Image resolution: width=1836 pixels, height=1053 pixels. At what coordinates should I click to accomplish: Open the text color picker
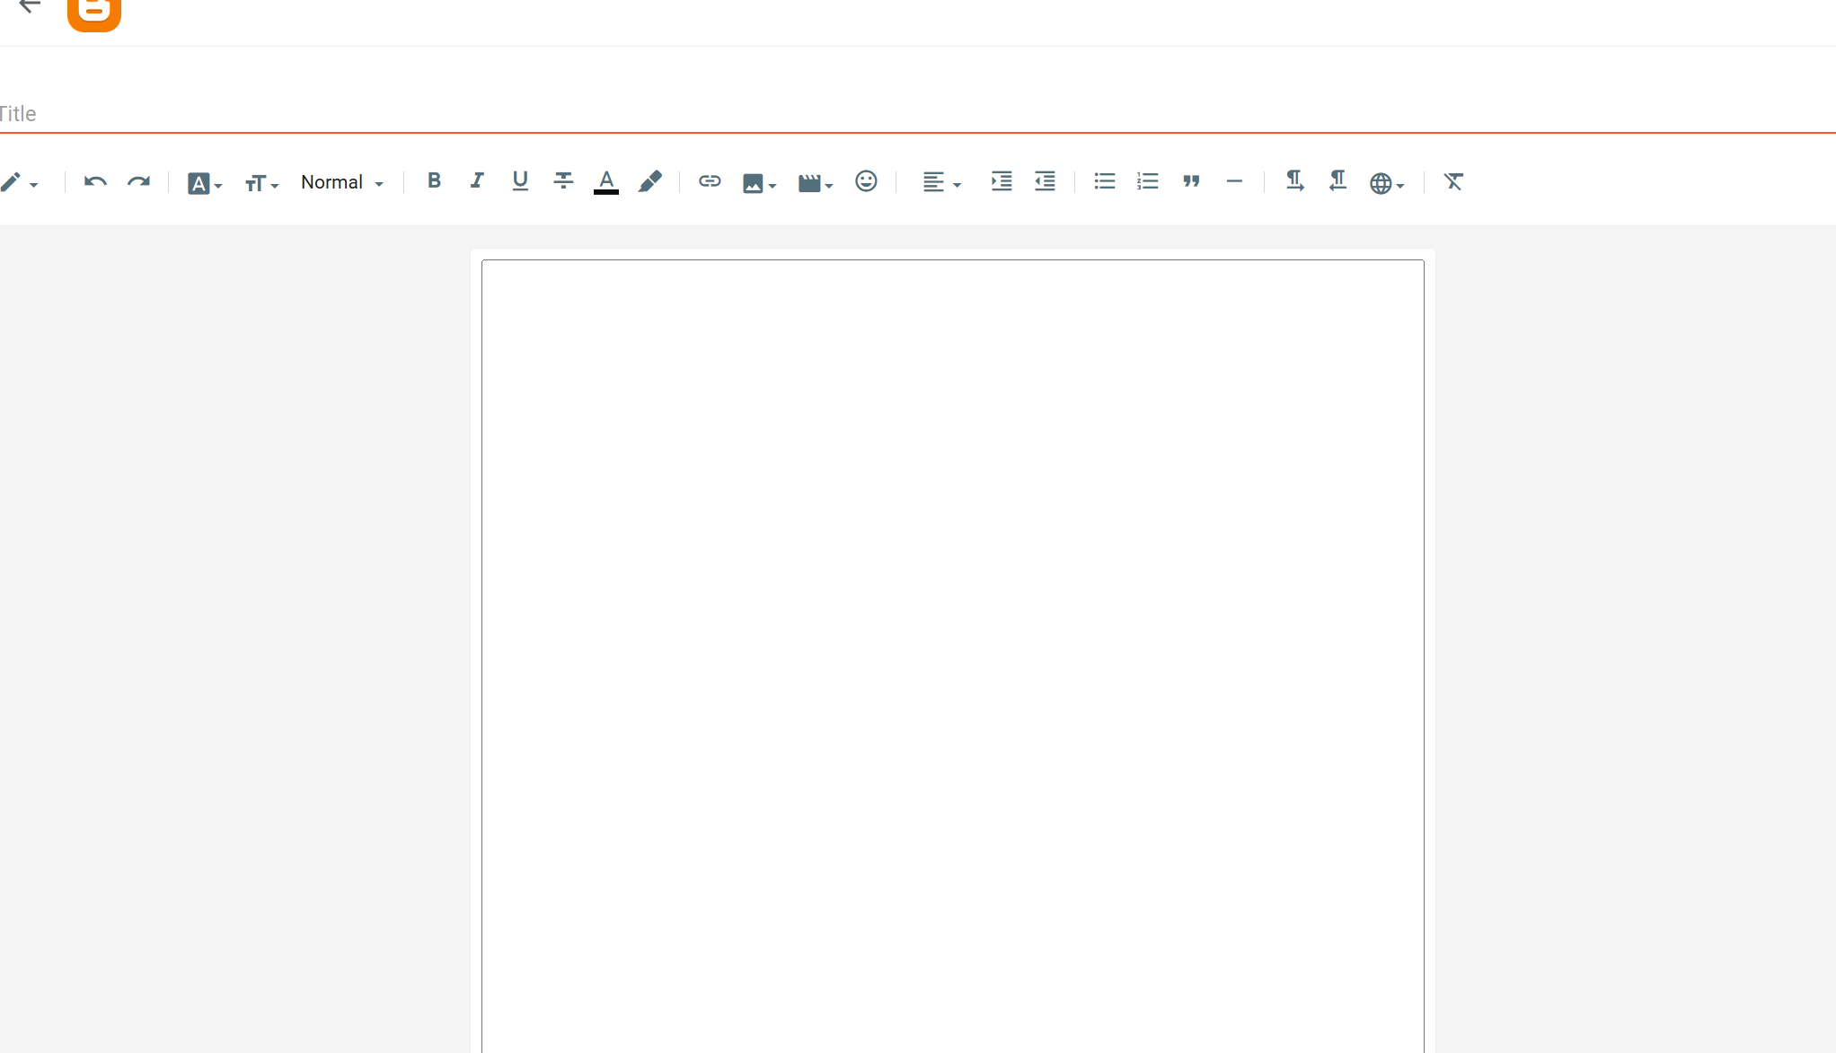(606, 181)
